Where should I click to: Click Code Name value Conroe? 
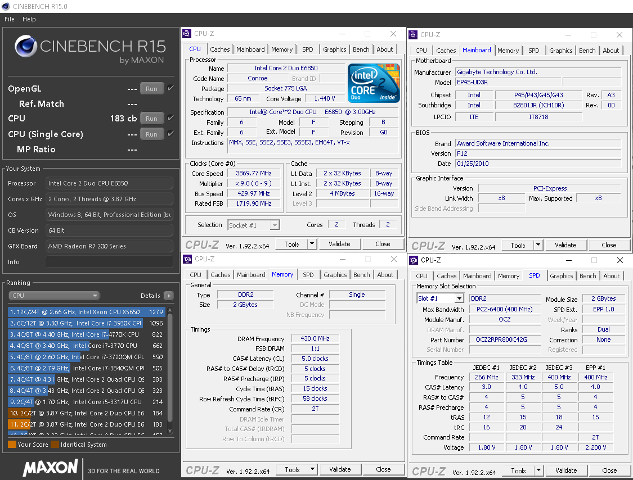coord(258,78)
